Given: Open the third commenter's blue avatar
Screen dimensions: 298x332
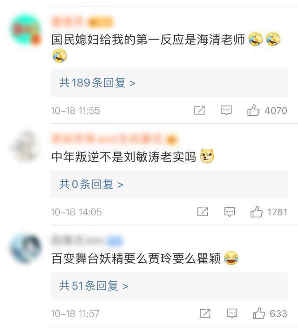Looking at the screenshot, I should (25, 248).
